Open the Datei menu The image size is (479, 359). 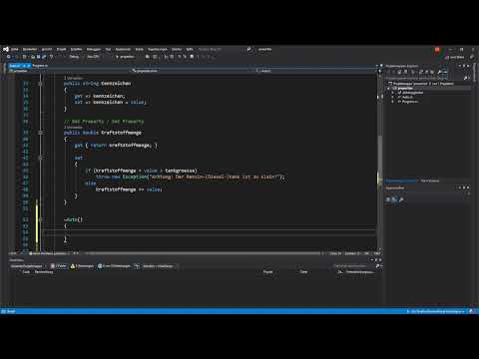tap(15, 49)
